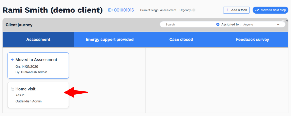The width and height of the screenshot is (291, 116).
Task: Go to the Feedback survey stage
Action: [x=252, y=40]
